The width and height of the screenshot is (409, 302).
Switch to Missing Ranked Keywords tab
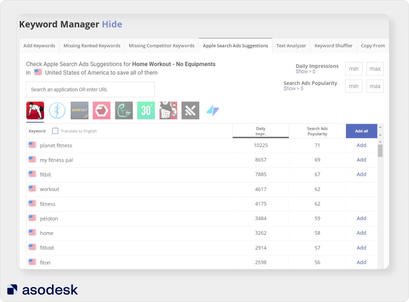(92, 46)
